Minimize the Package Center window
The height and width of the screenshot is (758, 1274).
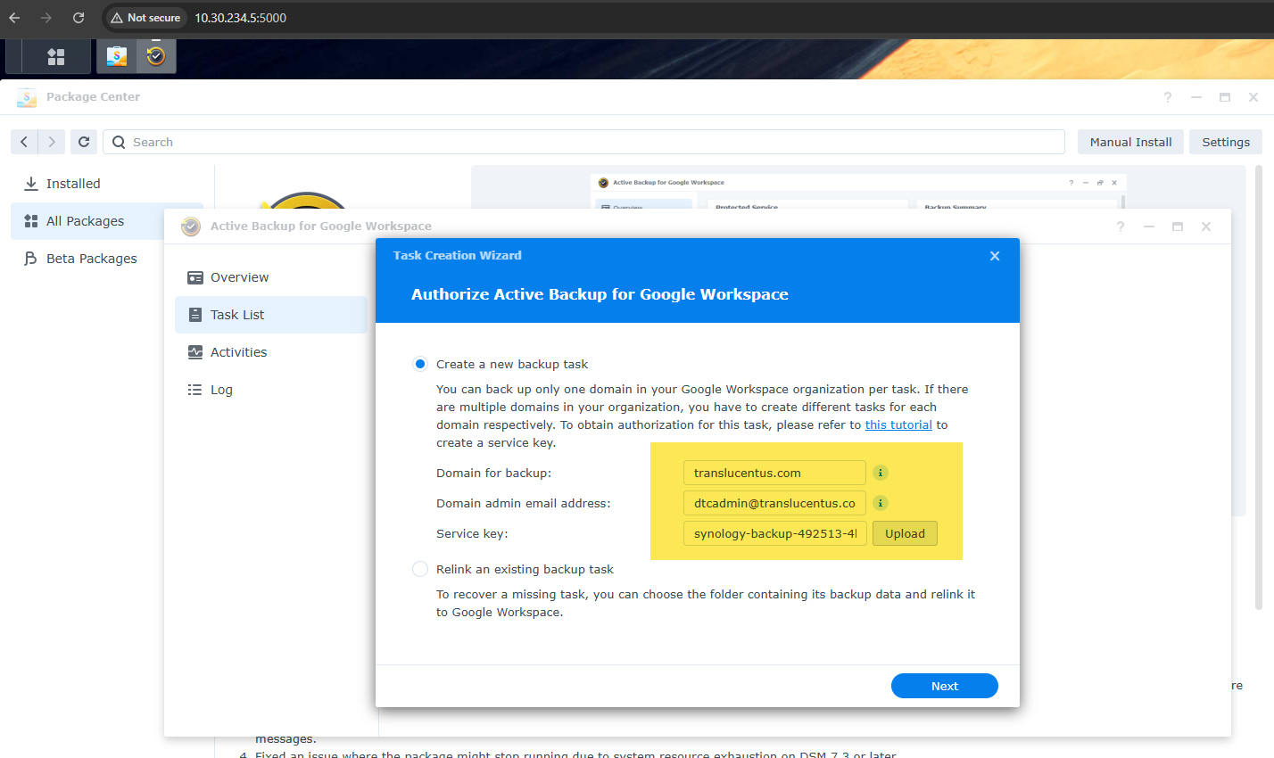click(x=1196, y=97)
